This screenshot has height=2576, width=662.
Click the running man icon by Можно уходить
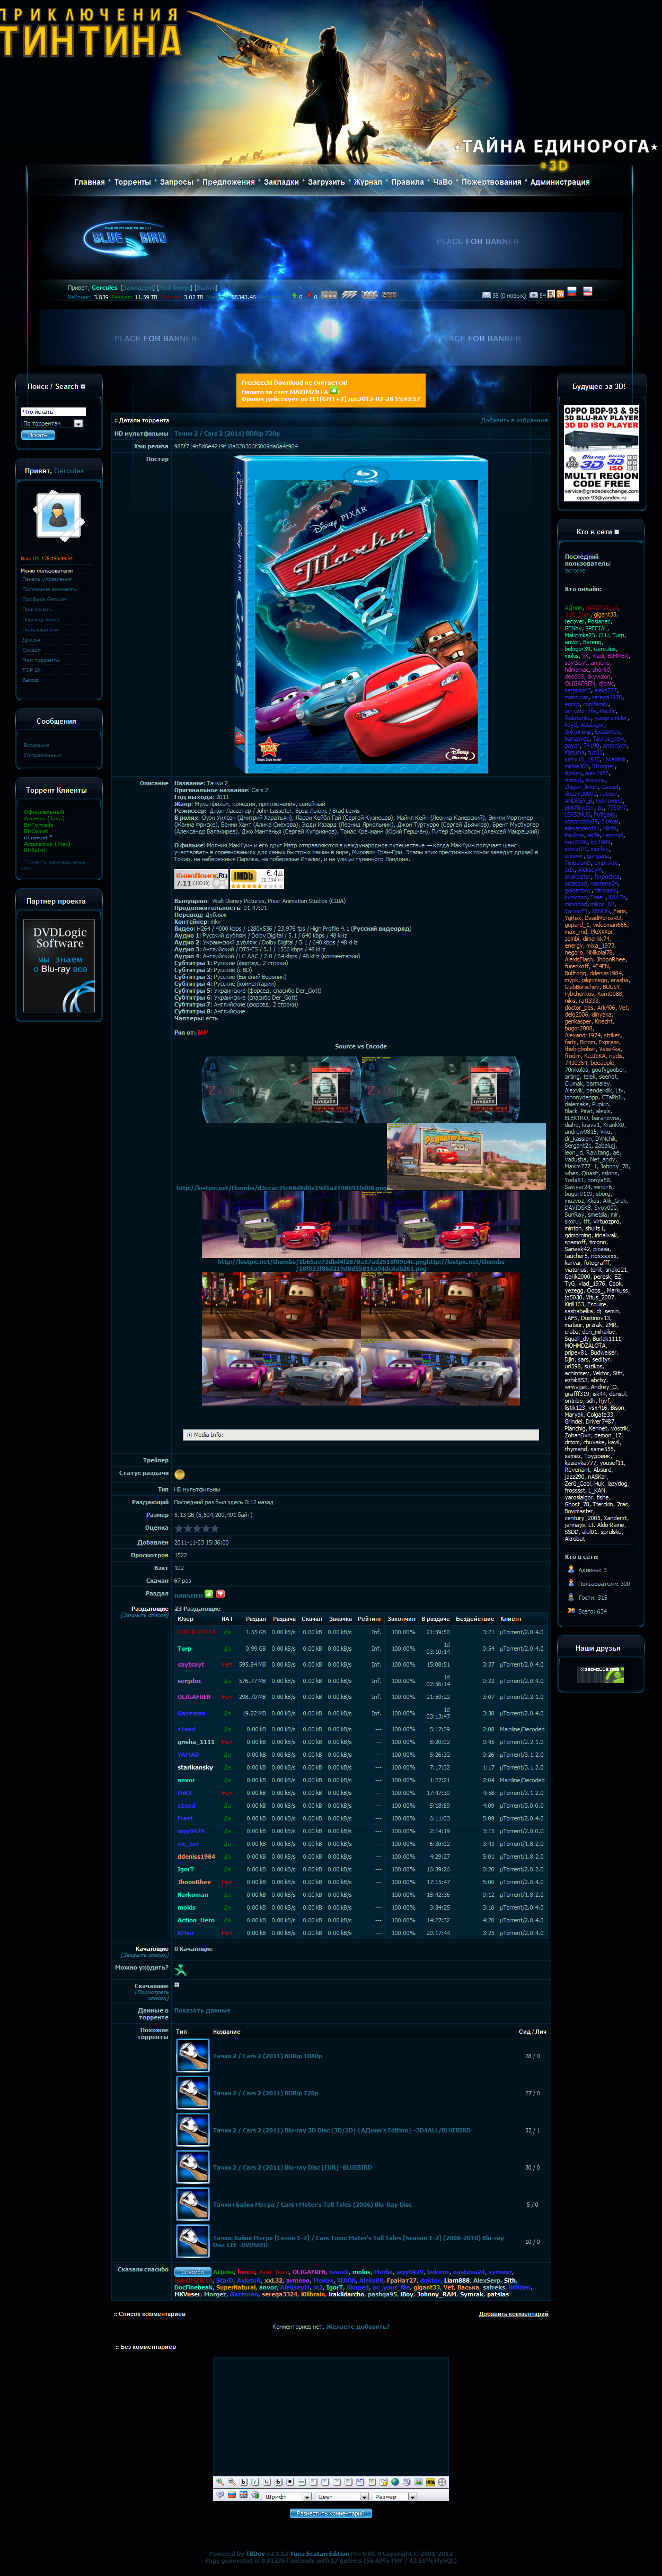click(x=180, y=1970)
